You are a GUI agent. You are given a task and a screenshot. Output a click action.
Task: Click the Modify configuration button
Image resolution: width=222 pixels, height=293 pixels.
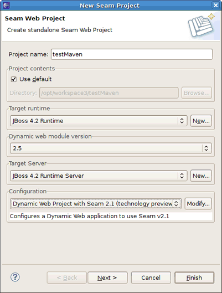(198, 203)
